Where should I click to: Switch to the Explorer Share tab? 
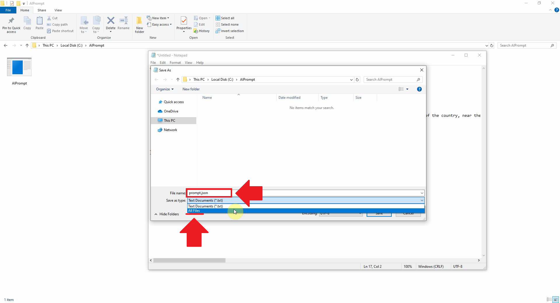[x=42, y=10]
